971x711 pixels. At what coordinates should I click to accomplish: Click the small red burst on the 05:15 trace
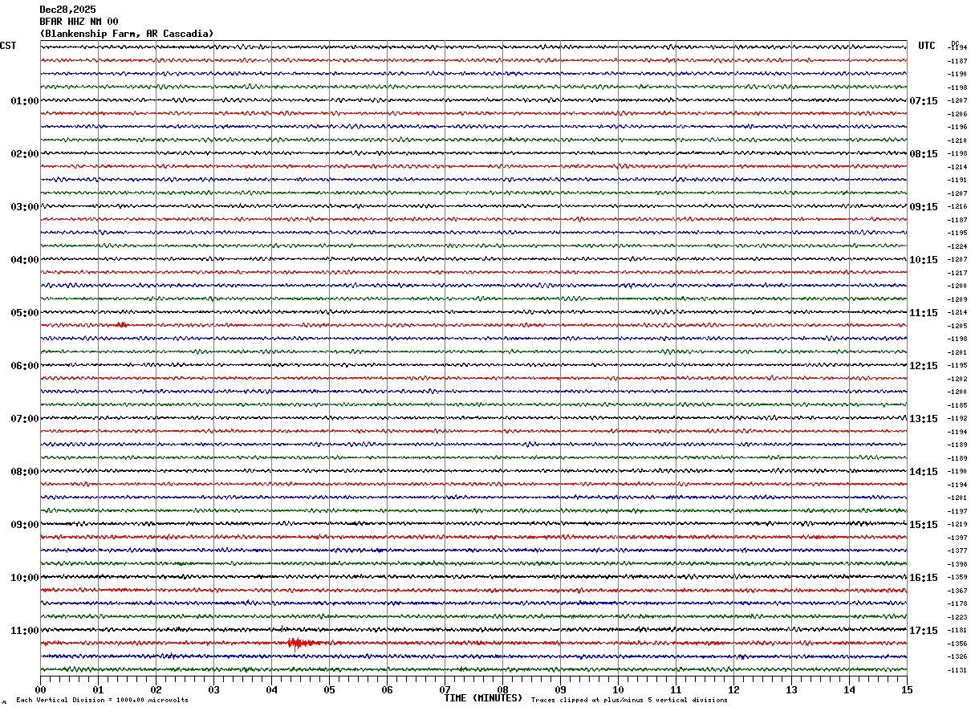pyautogui.click(x=120, y=324)
